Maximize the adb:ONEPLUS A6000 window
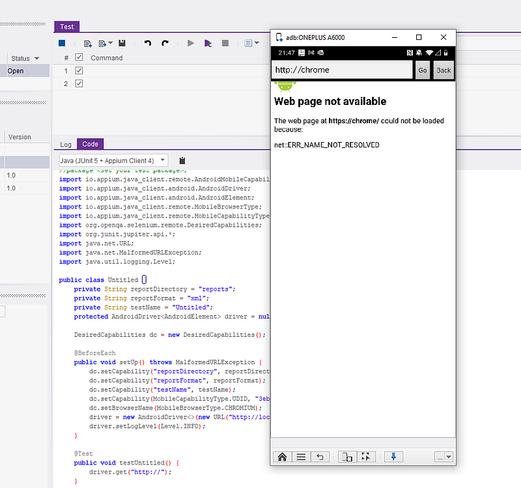This screenshot has width=521, height=488. (419, 37)
